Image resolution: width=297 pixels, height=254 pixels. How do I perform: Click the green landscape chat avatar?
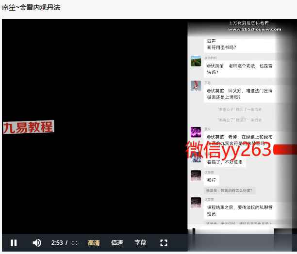coord(196,61)
